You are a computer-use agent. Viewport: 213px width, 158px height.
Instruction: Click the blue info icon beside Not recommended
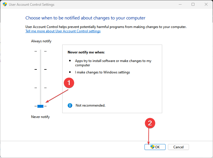coord(70,105)
